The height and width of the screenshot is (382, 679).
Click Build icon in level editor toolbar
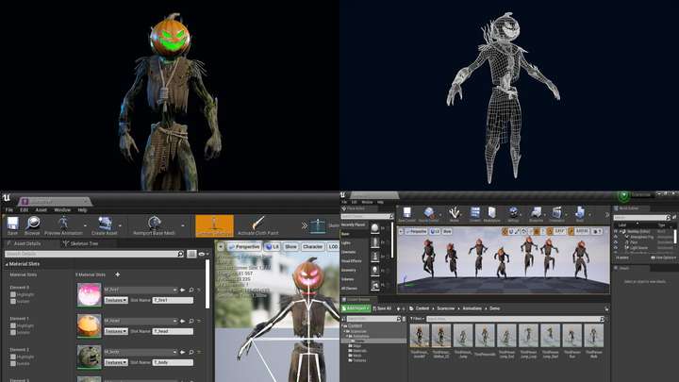pyautogui.click(x=580, y=214)
